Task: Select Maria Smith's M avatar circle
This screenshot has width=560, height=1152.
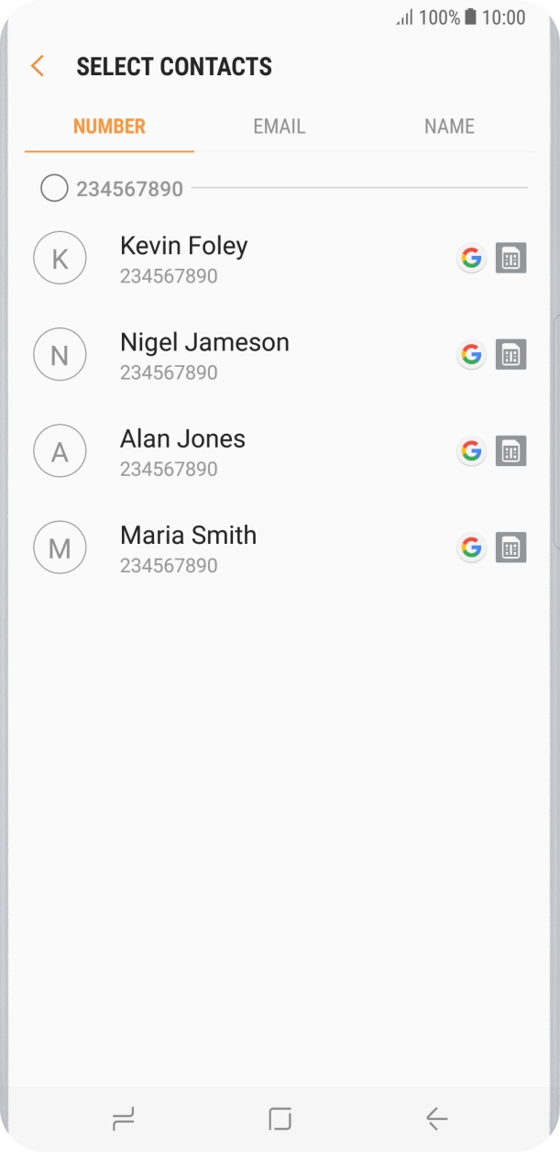Action: (60, 548)
